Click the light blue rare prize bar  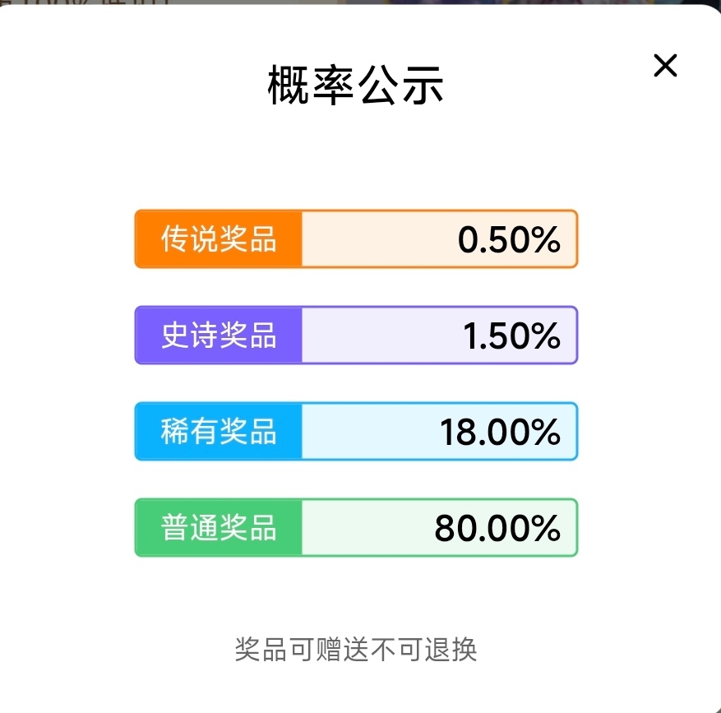pos(439,431)
